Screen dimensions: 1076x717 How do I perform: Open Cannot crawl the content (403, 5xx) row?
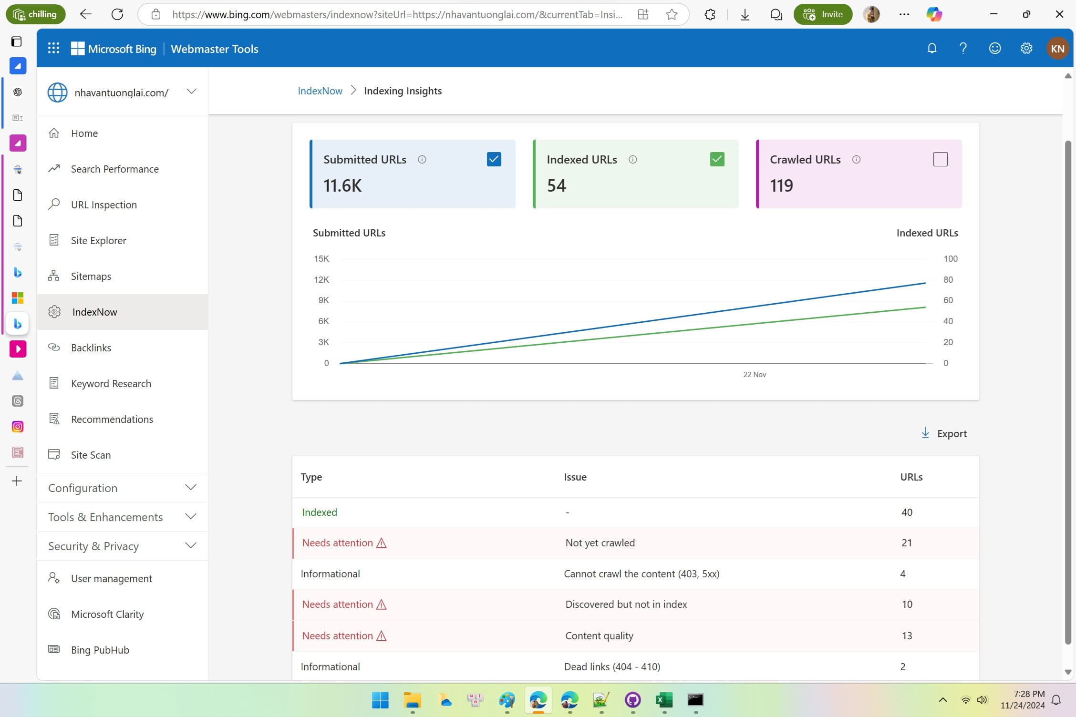tap(635, 574)
